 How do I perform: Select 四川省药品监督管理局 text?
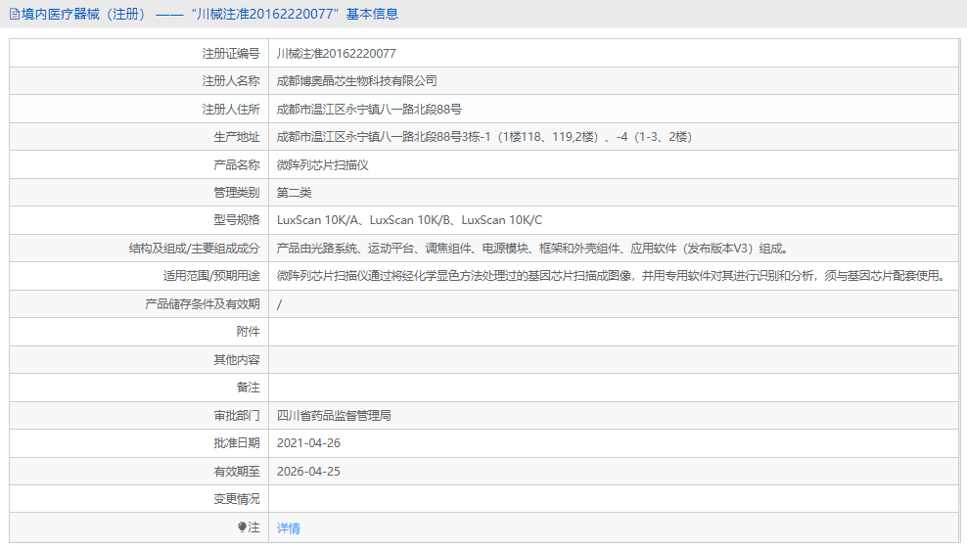(334, 416)
